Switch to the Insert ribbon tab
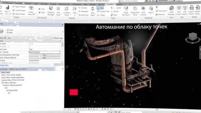This screenshot has width=201, height=113. [x=36, y=4]
